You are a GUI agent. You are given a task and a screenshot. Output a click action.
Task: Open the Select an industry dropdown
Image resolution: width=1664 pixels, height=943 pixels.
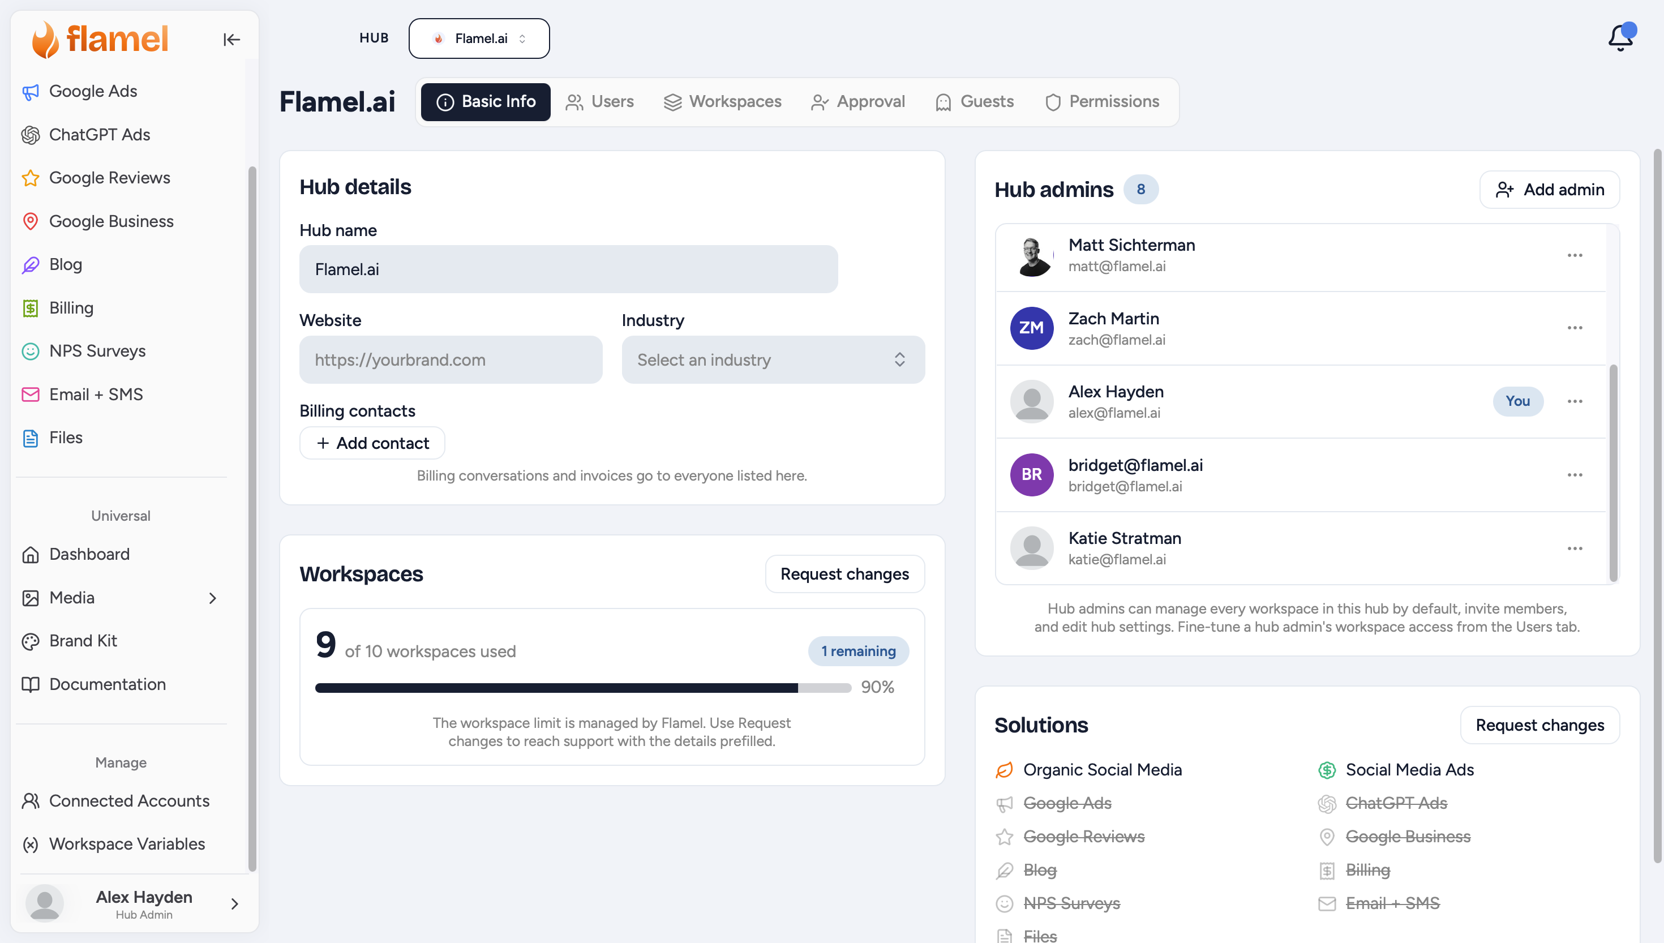pyautogui.click(x=773, y=359)
